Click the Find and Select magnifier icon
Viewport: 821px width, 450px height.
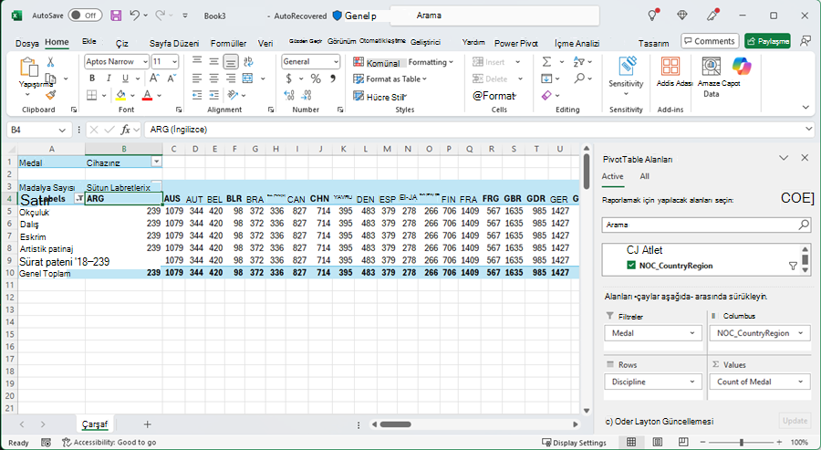tap(579, 78)
